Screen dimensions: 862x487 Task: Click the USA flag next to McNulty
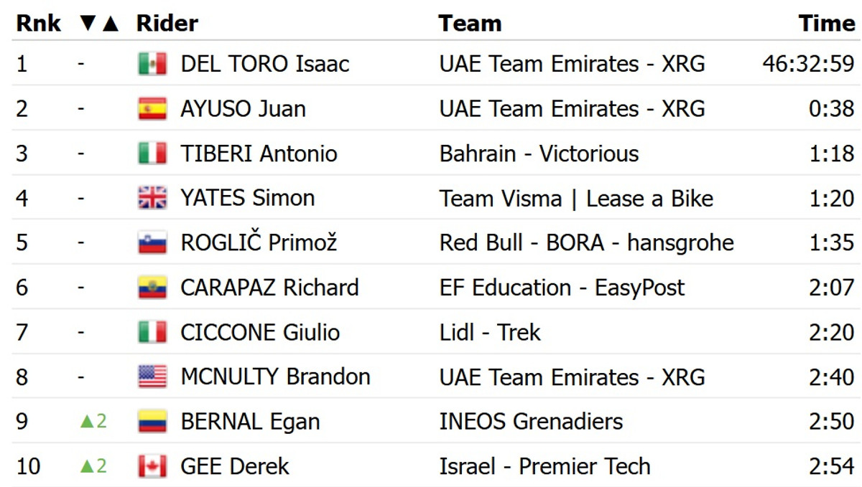coord(152,377)
